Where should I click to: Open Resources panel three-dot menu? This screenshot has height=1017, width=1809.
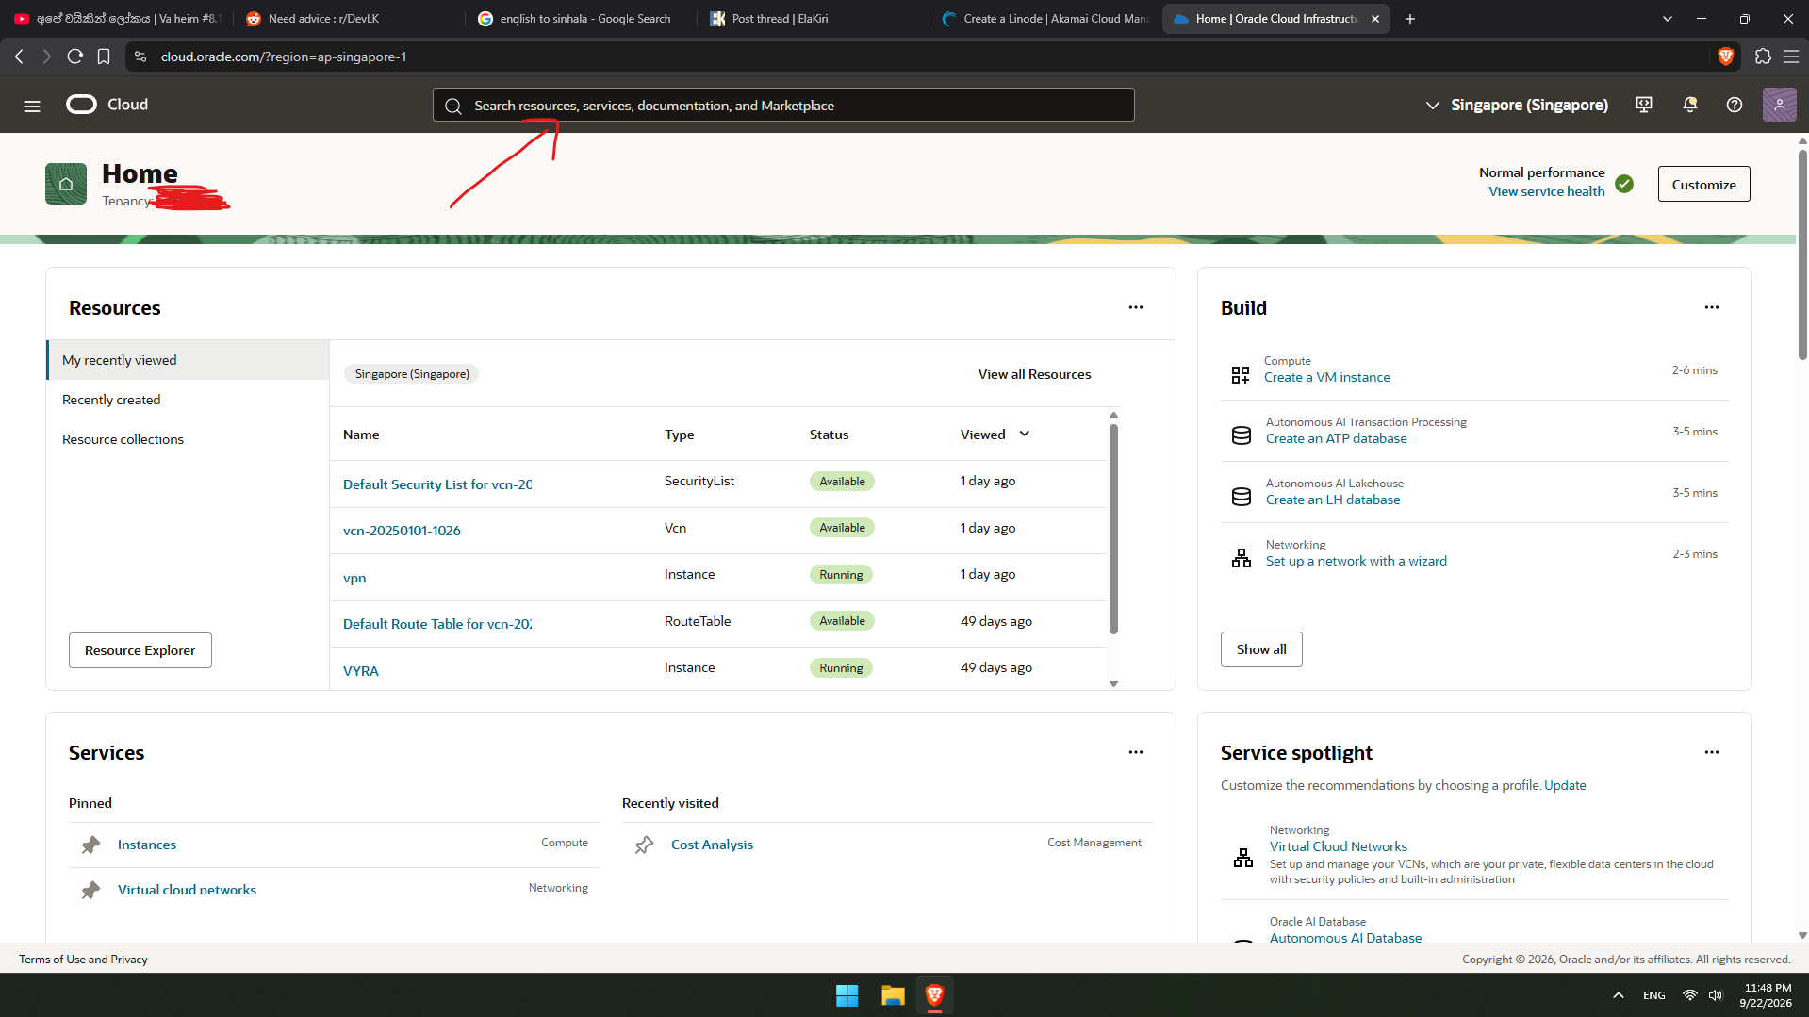(1136, 307)
